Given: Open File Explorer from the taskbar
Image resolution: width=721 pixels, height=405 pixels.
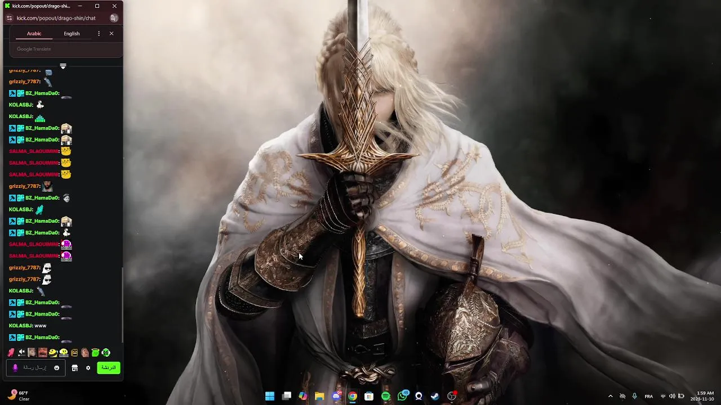Looking at the screenshot, I should tap(319, 396).
